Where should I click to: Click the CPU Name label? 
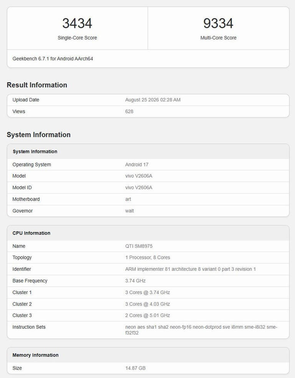coord(19,246)
